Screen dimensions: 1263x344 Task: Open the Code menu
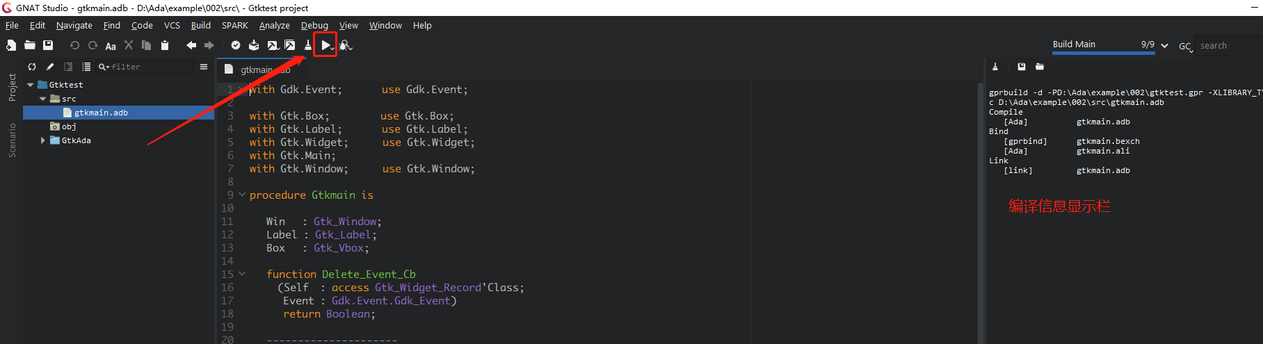[142, 25]
